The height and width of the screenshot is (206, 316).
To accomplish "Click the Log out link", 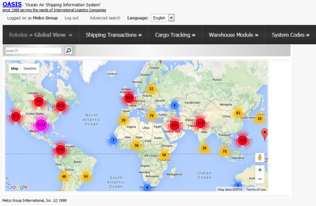I will 72,18.
